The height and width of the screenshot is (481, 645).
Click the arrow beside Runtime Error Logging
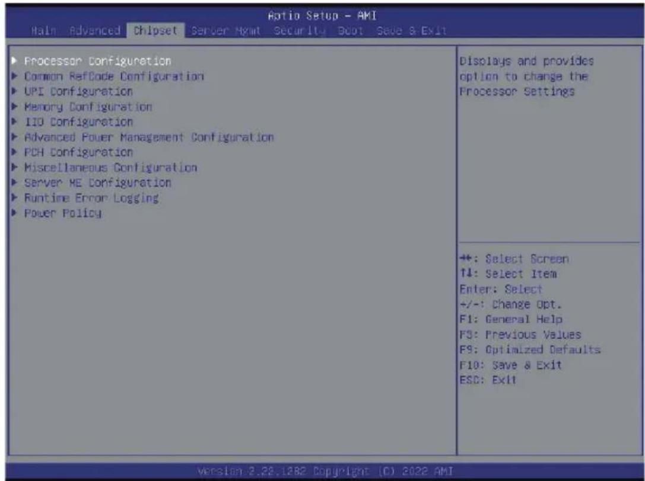(14, 198)
